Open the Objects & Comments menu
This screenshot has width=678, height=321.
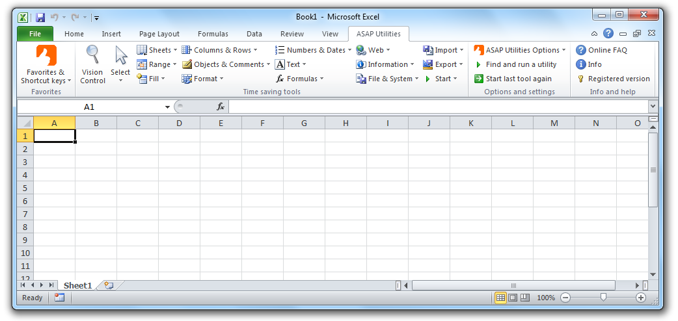[x=226, y=64]
